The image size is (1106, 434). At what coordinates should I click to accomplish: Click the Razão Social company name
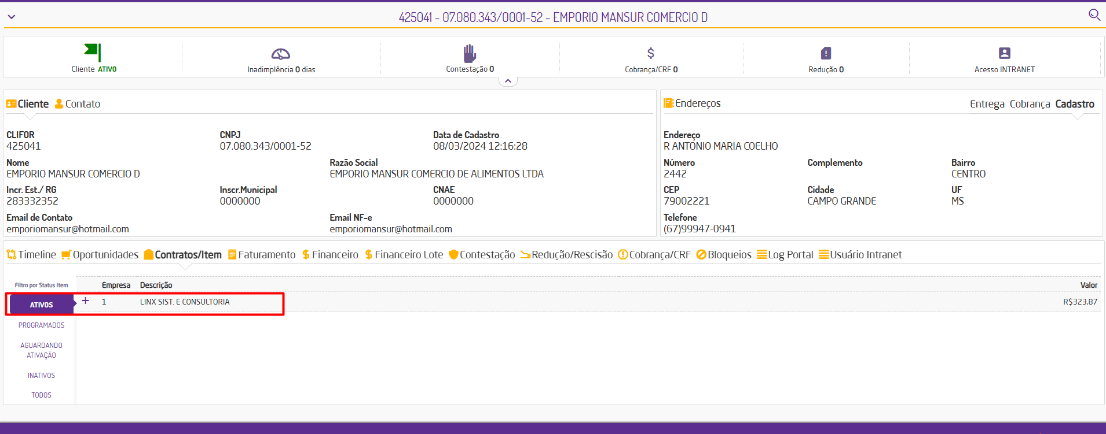437,174
